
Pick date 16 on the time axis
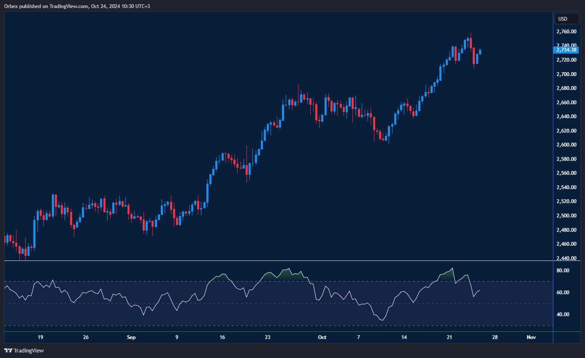222,337
